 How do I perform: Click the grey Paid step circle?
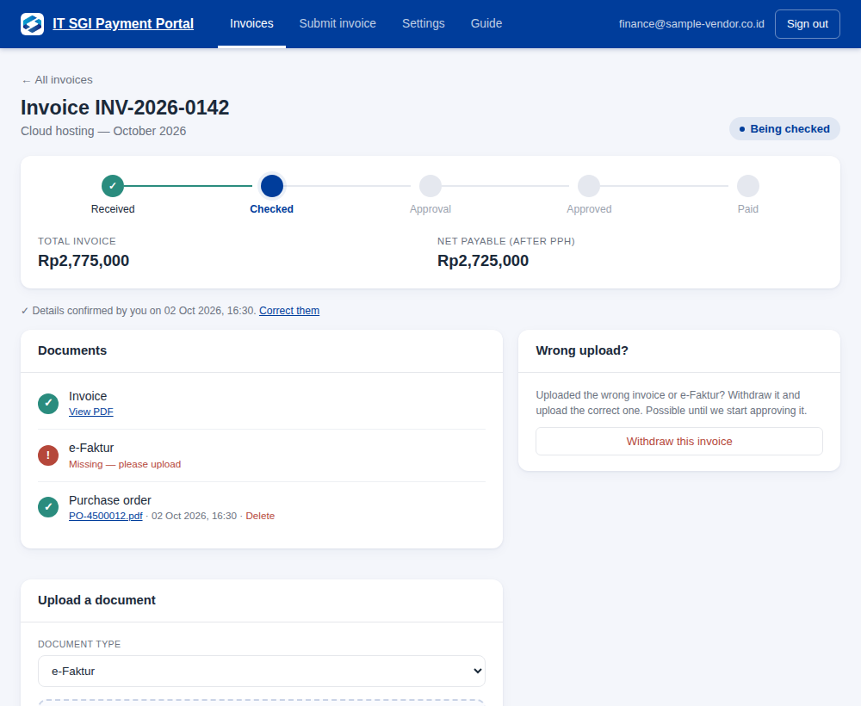pyautogui.click(x=748, y=186)
